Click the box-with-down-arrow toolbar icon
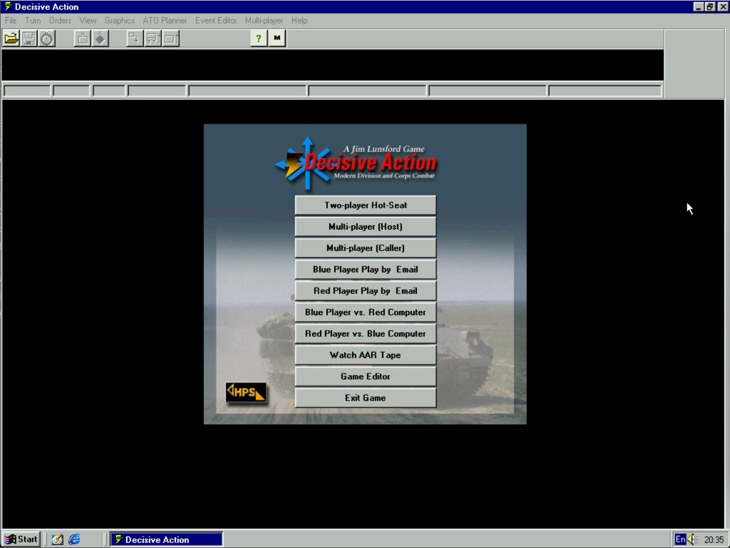This screenshot has width=730, height=548. 135,38
